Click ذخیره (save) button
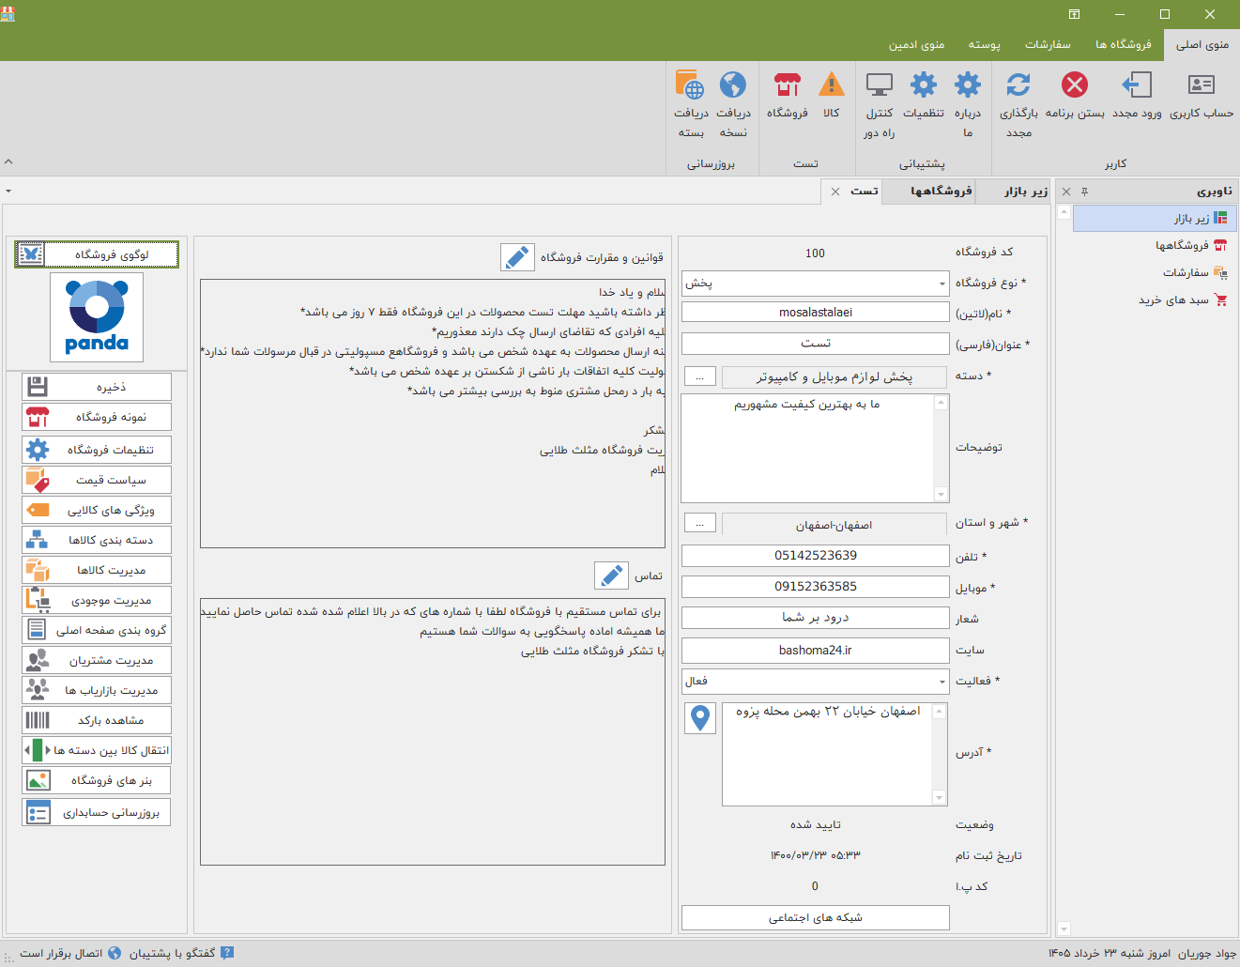The width and height of the screenshot is (1240, 967). click(97, 387)
